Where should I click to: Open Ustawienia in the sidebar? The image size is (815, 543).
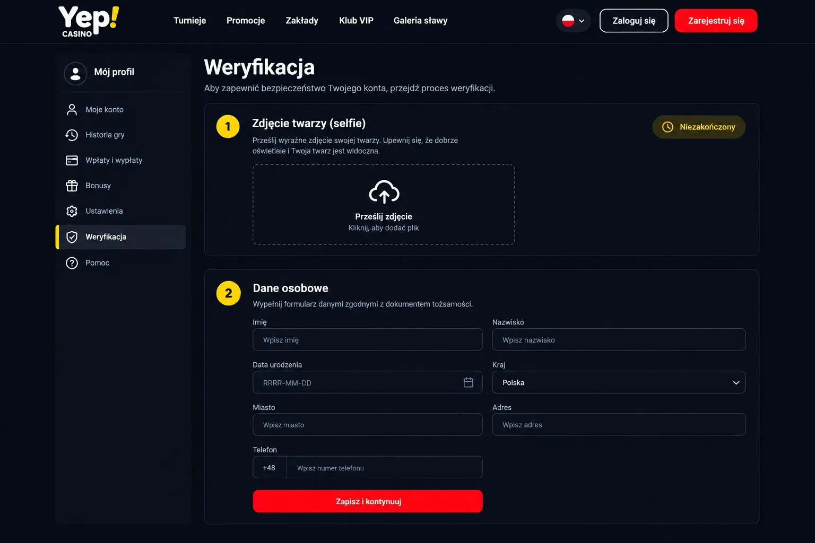click(x=121, y=211)
